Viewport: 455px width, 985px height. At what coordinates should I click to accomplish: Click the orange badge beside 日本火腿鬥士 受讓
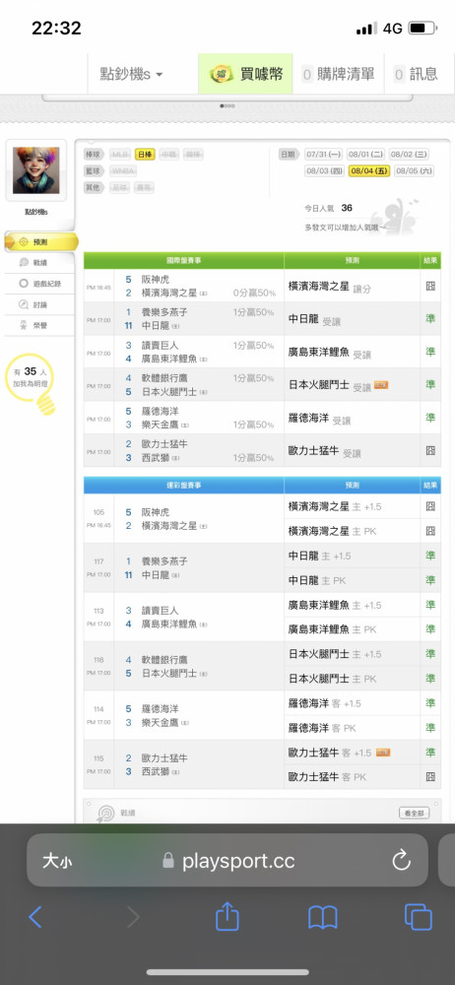click(381, 384)
